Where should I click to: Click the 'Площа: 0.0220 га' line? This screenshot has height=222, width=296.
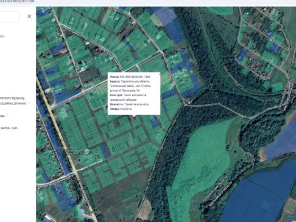click(x=121, y=109)
